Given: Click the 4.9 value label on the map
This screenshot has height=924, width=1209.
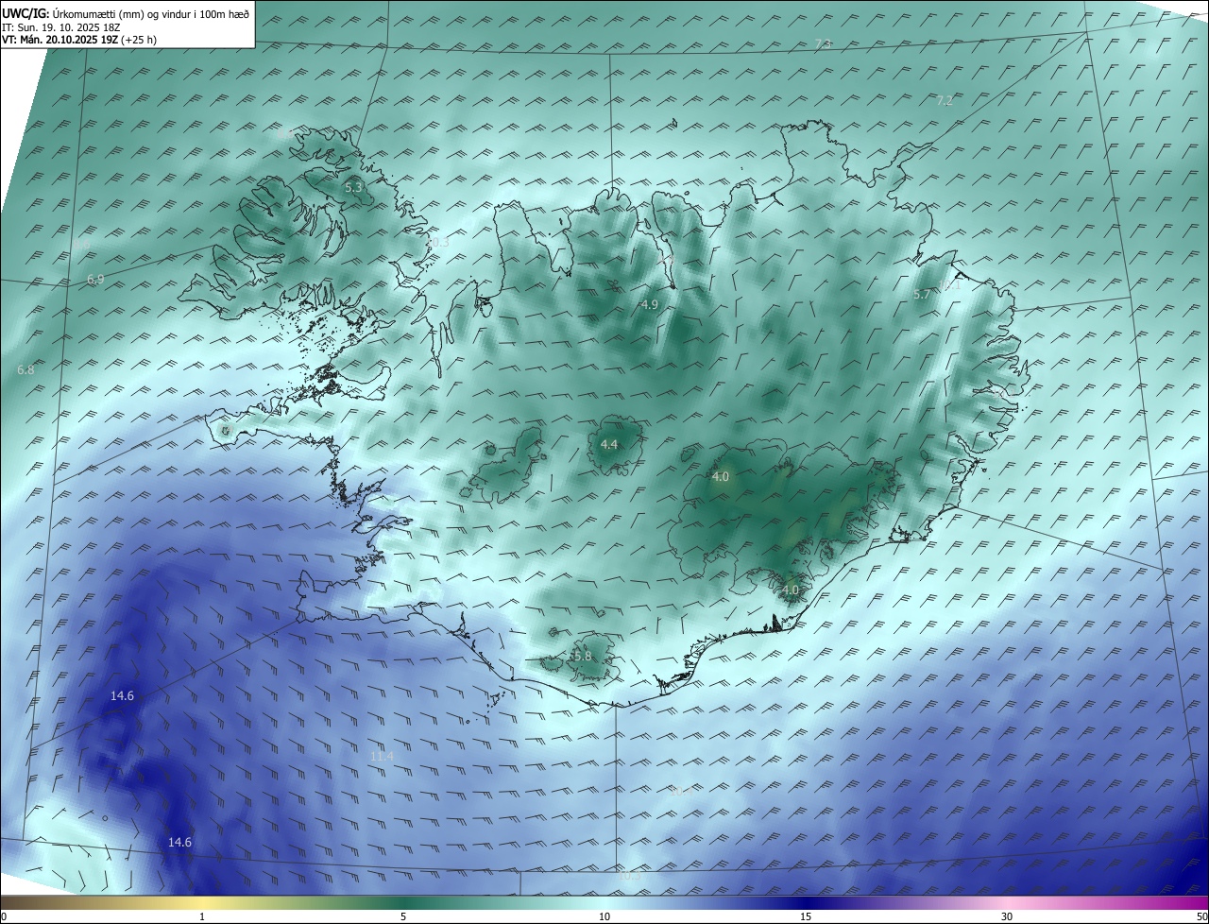Looking at the screenshot, I should (649, 304).
